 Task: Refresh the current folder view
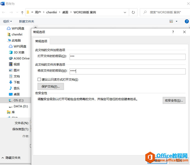click(133, 12)
